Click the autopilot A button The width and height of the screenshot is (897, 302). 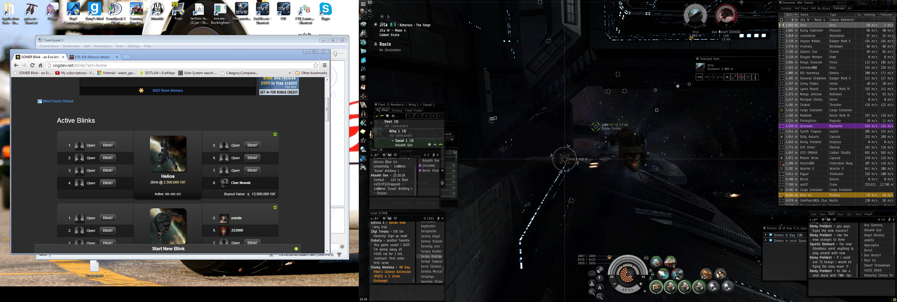600,288
